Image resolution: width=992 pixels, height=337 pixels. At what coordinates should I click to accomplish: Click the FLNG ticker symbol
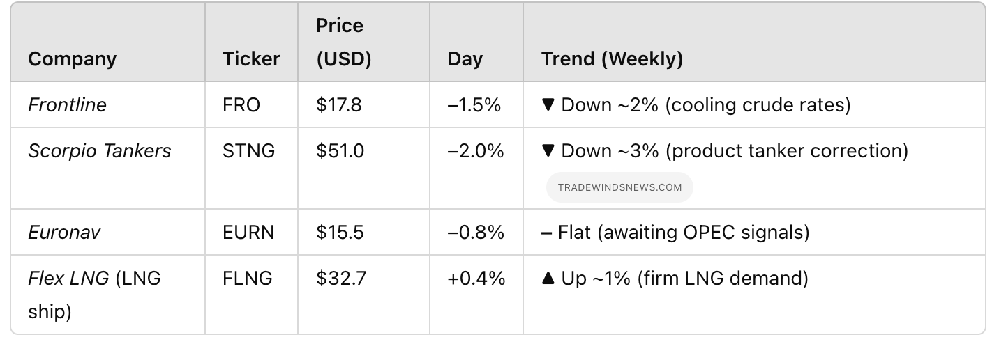(248, 279)
